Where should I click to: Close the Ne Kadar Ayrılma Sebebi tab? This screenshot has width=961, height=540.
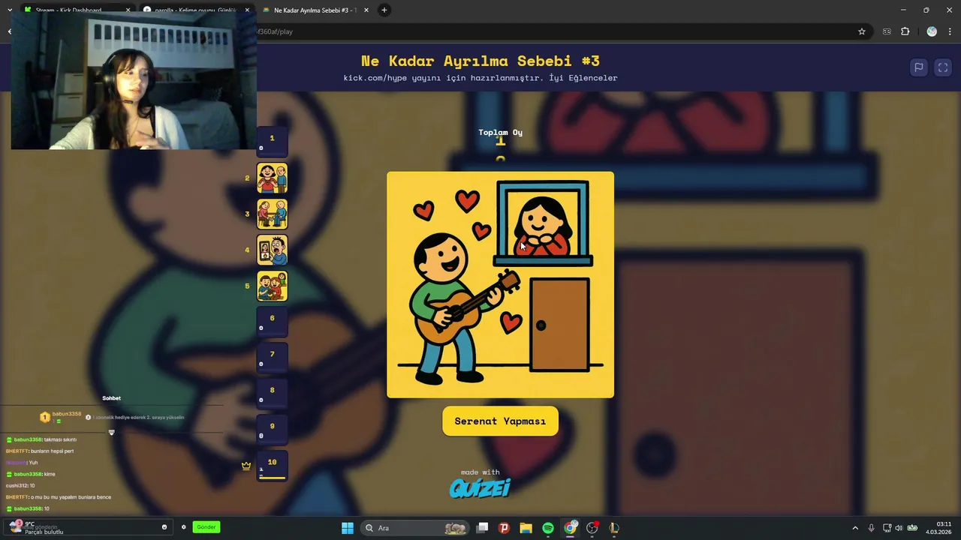click(366, 10)
